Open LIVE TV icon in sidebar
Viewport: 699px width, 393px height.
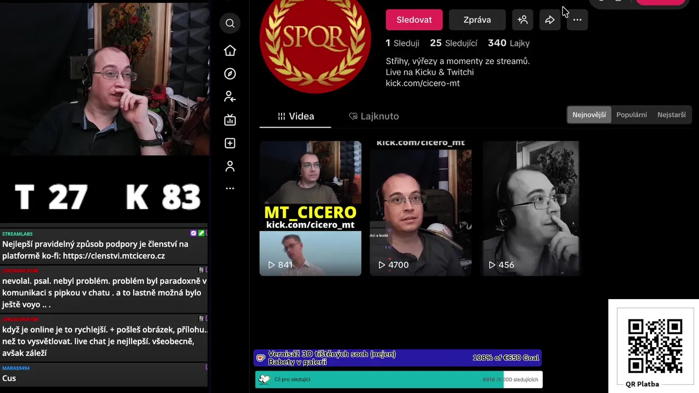point(230,120)
